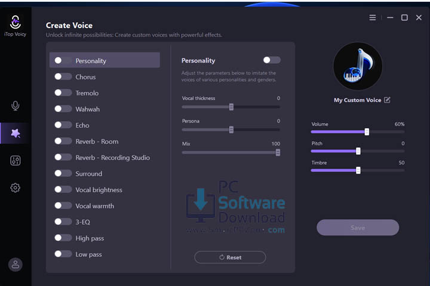Select the High pass row label

point(90,238)
